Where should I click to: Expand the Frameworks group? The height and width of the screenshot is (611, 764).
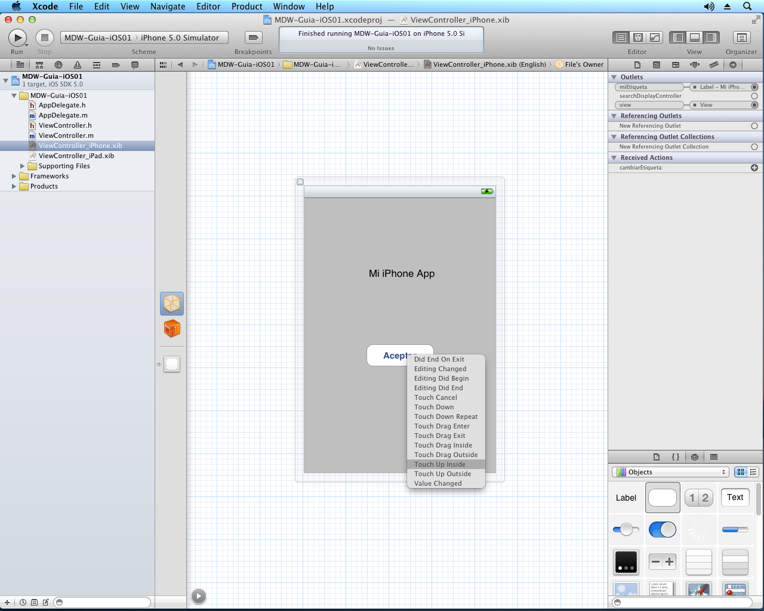tap(14, 176)
